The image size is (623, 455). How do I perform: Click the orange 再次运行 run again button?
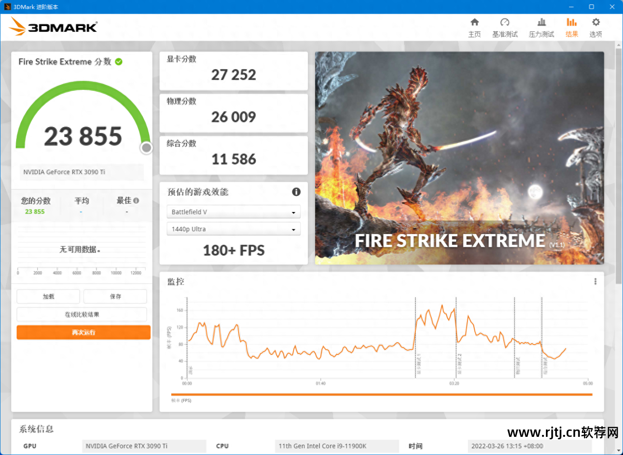click(x=83, y=332)
